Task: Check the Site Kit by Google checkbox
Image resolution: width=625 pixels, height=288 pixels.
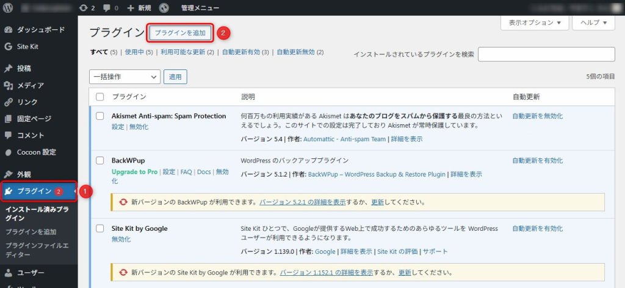Action: tap(100, 229)
